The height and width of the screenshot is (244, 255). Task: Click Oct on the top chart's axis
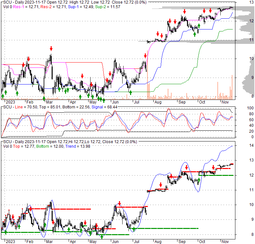pyautogui.click(x=202, y=102)
